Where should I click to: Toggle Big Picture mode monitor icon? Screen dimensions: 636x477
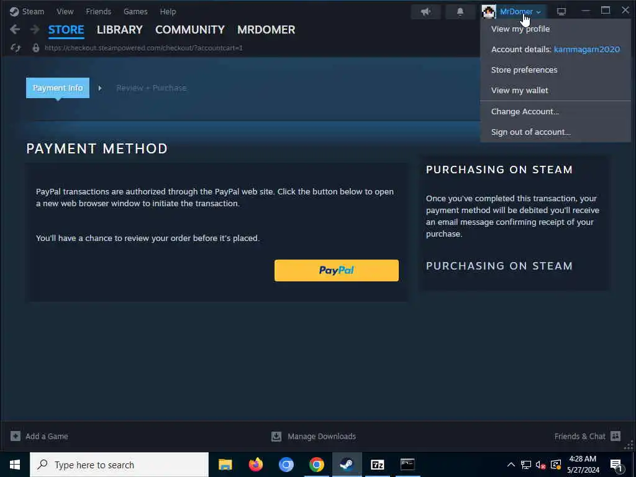(x=561, y=11)
